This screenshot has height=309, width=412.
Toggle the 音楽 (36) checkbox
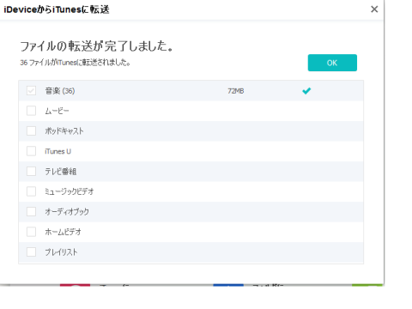point(31,91)
